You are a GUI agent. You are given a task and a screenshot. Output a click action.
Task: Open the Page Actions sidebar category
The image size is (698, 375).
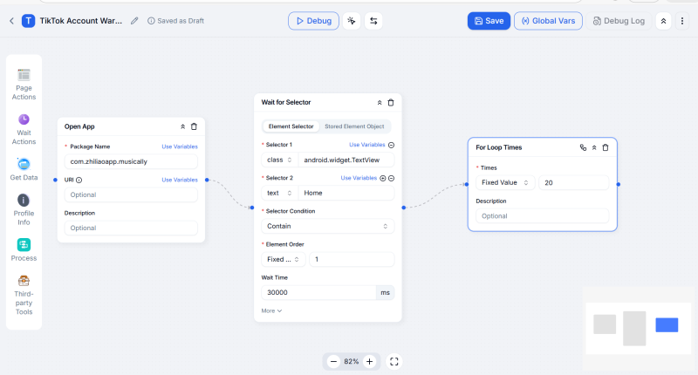tap(24, 85)
